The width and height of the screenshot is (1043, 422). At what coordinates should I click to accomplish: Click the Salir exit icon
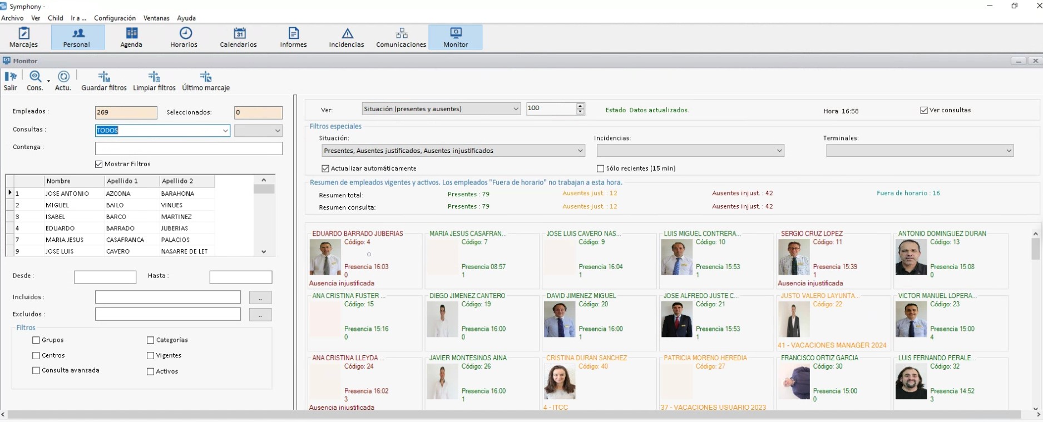11,76
